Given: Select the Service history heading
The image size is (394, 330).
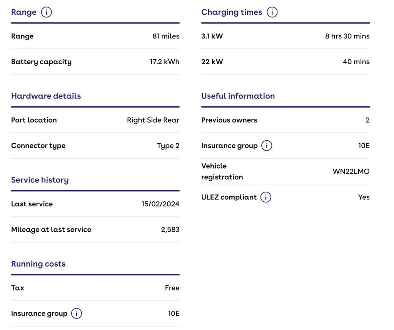Looking at the screenshot, I should [x=40, y=180].
